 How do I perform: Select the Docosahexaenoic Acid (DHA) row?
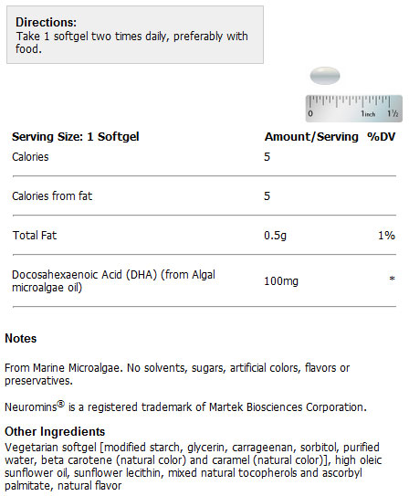point(204,281)
